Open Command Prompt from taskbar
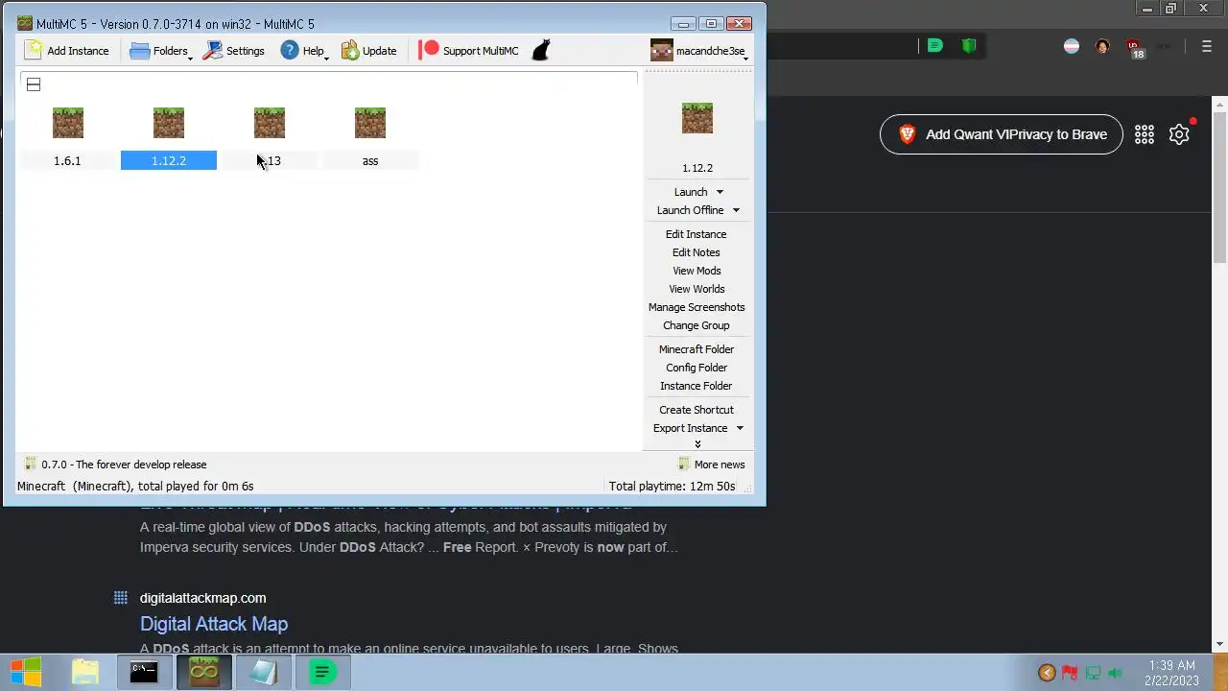 144,673
